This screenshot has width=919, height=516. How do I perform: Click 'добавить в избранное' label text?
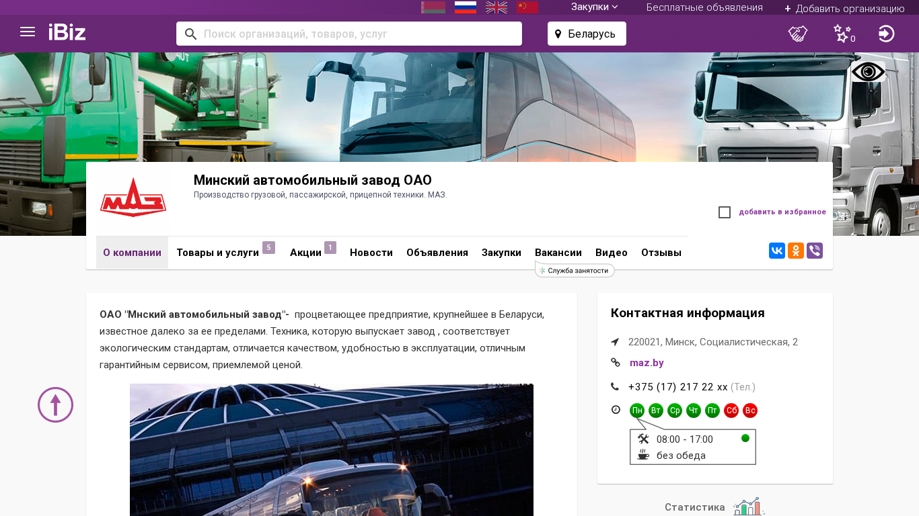(x=782, y=212)
